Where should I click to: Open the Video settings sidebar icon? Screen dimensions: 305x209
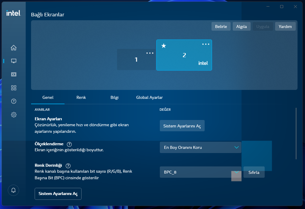[14, 74]
